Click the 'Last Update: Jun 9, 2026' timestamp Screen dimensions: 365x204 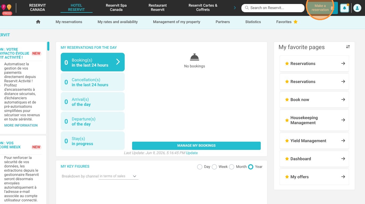pos(154,153)
